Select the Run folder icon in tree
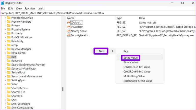 [9, 57]
